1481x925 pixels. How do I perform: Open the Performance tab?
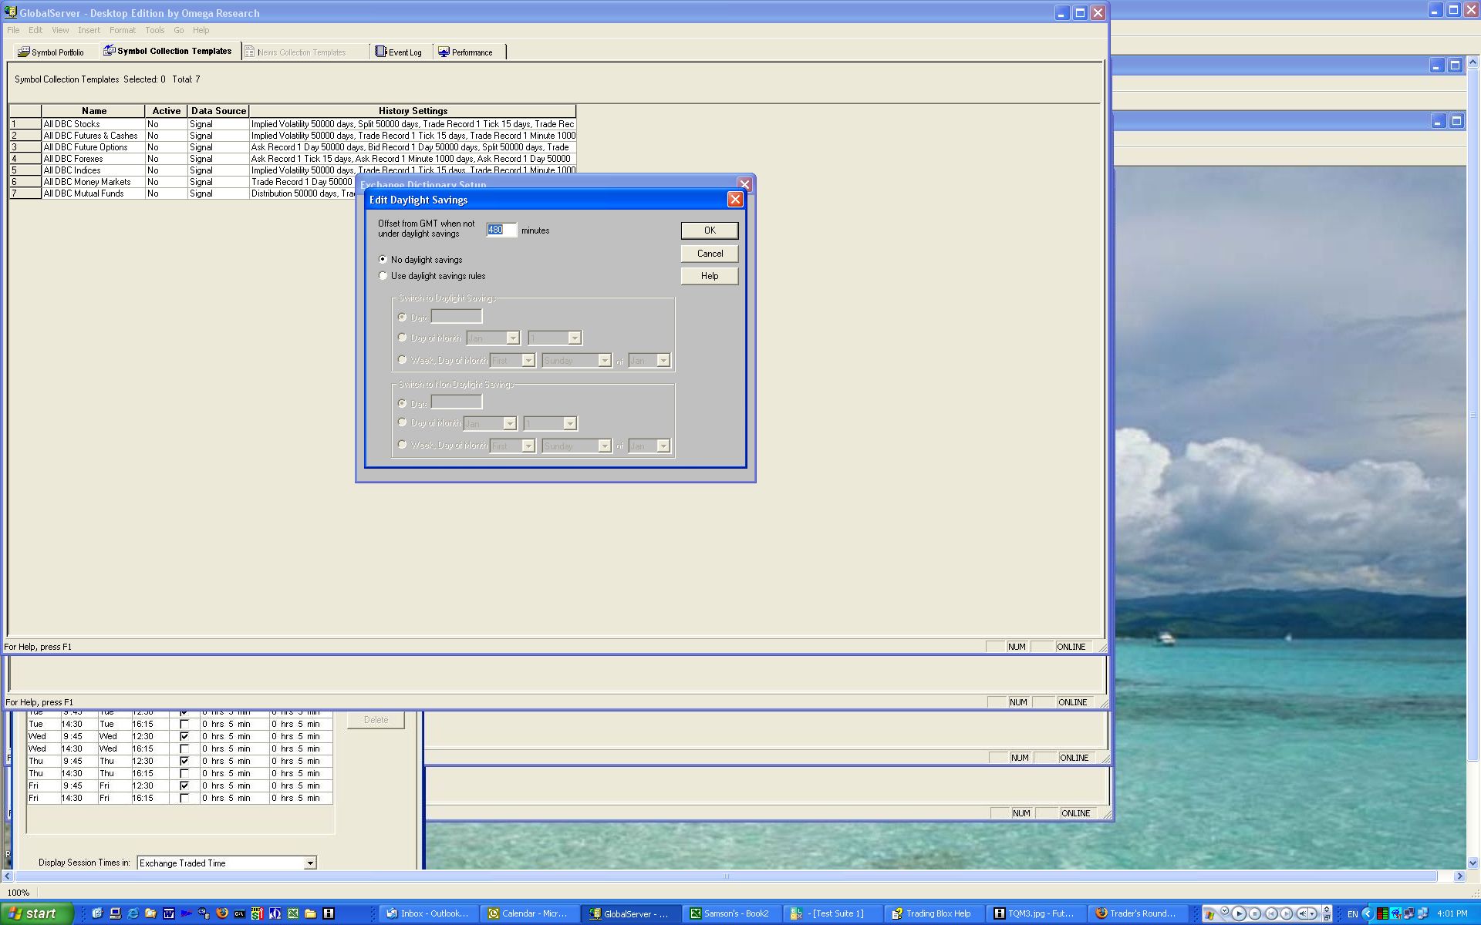[x=465, y=52]
